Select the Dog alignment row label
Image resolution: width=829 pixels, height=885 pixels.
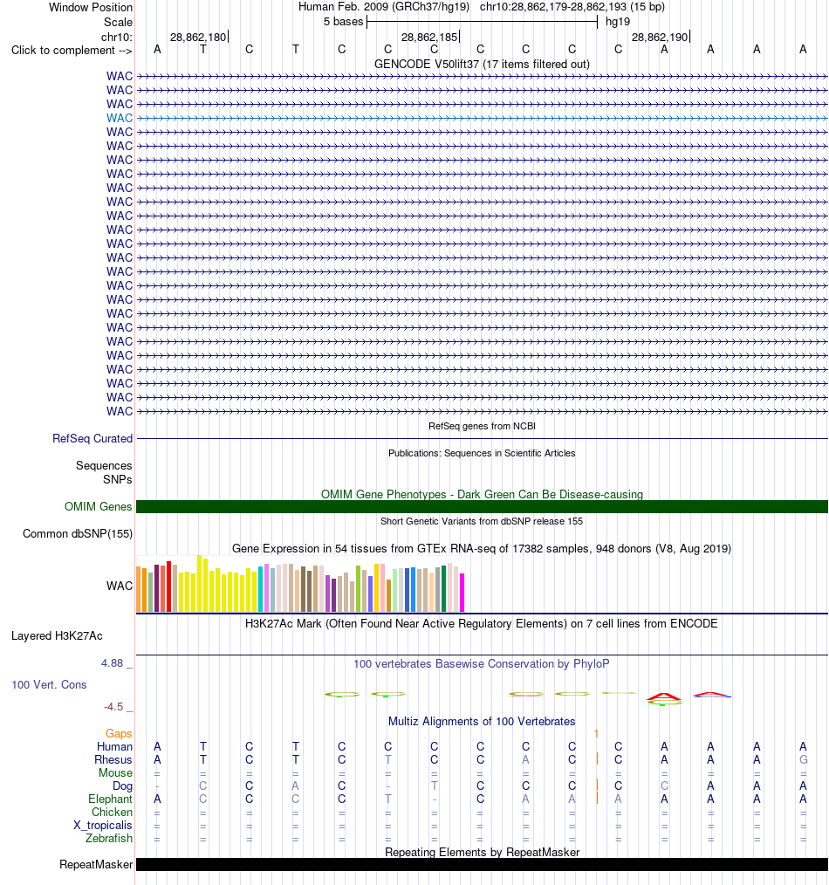(x=122, y=786)
